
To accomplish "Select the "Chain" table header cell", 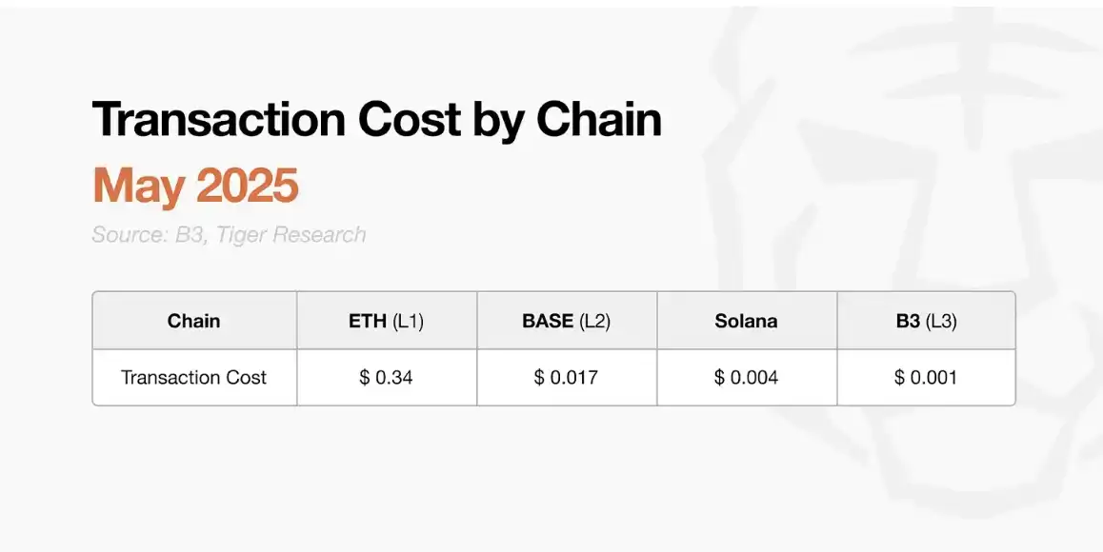I will point(194,321).
